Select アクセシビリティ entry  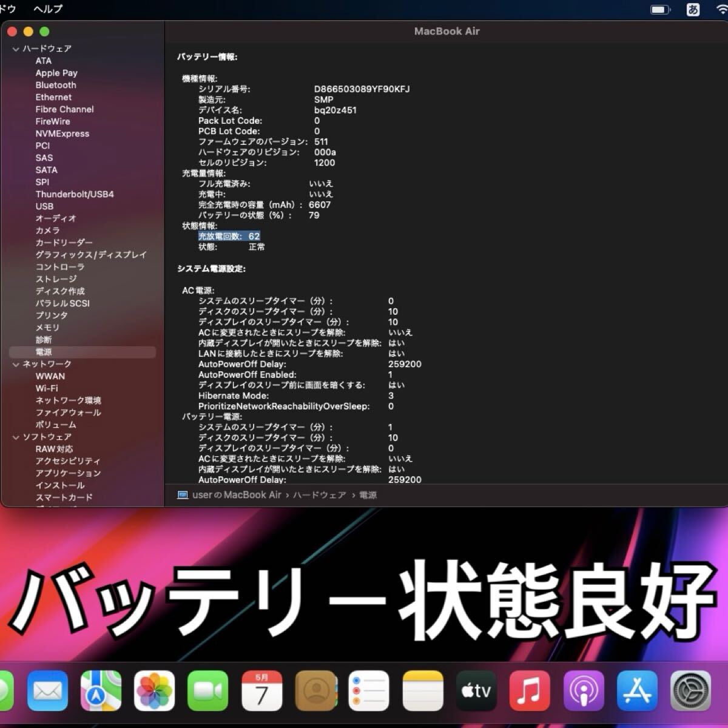(x=68, y=461)
